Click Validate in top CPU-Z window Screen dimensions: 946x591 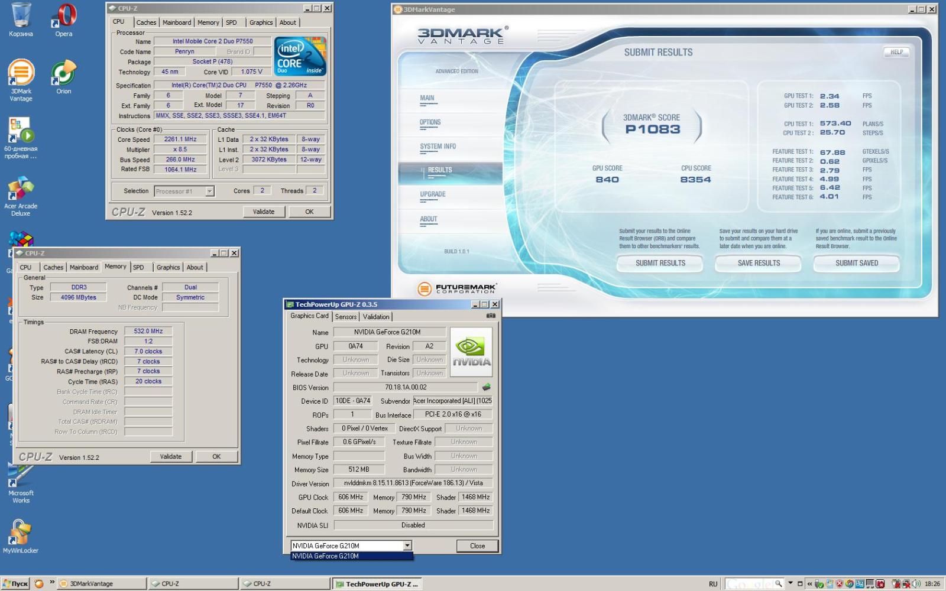tap(264, 212)
